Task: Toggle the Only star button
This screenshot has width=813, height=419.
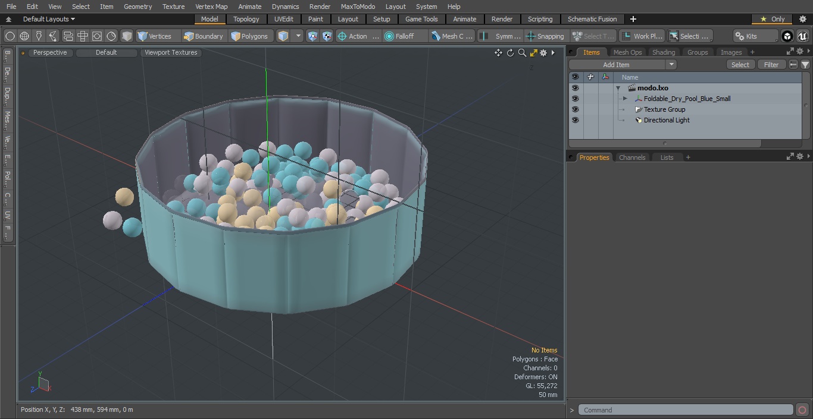Action: 772,19
